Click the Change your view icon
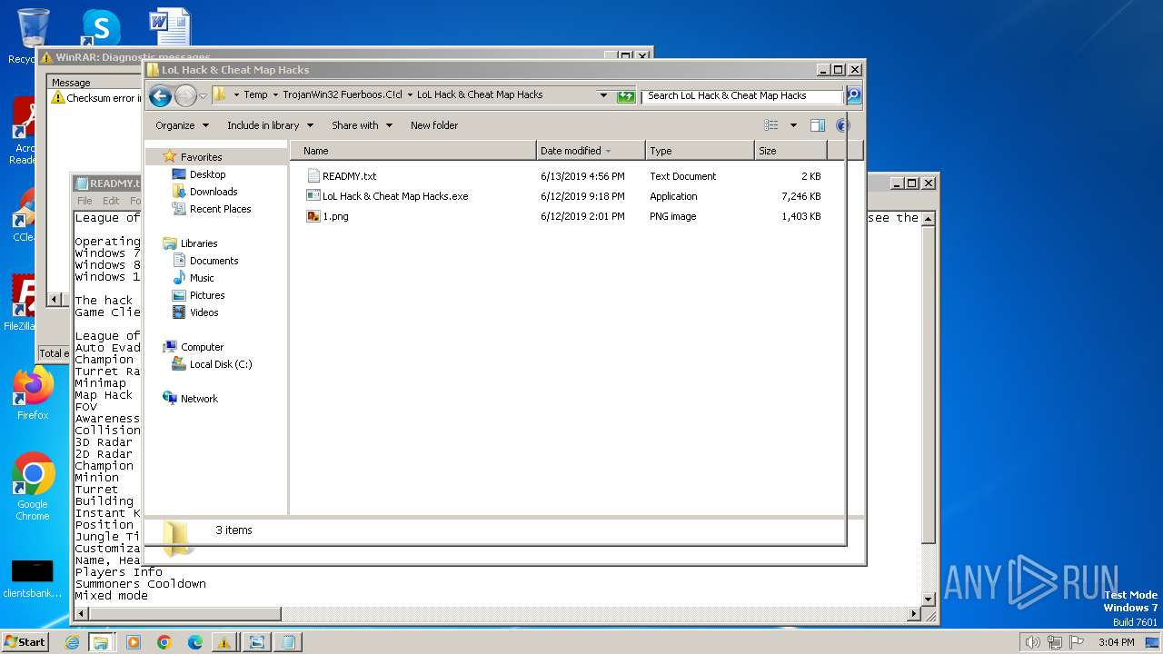Image resolution: width=1163 pixels, height=654 pixels. [771, 125]
